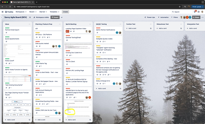
Task: Expand board views chevron next to Board
Action: pos(62,17)
